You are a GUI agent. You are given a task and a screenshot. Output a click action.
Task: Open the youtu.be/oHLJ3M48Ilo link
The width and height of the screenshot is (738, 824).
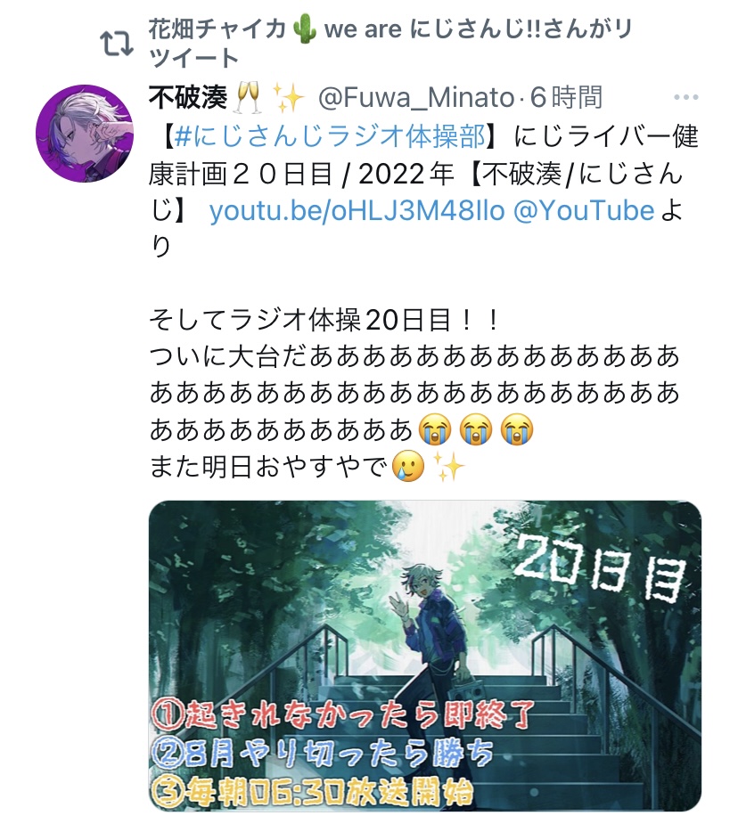357,211
